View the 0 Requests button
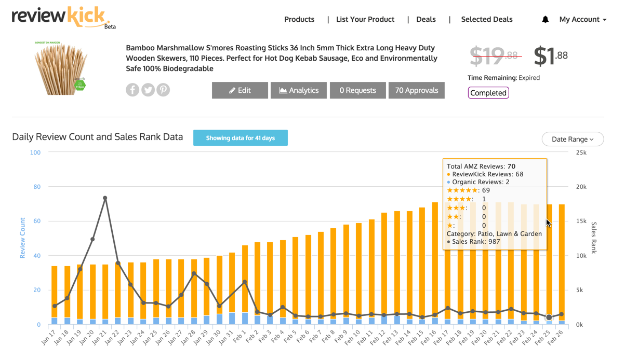 point(358,90)
